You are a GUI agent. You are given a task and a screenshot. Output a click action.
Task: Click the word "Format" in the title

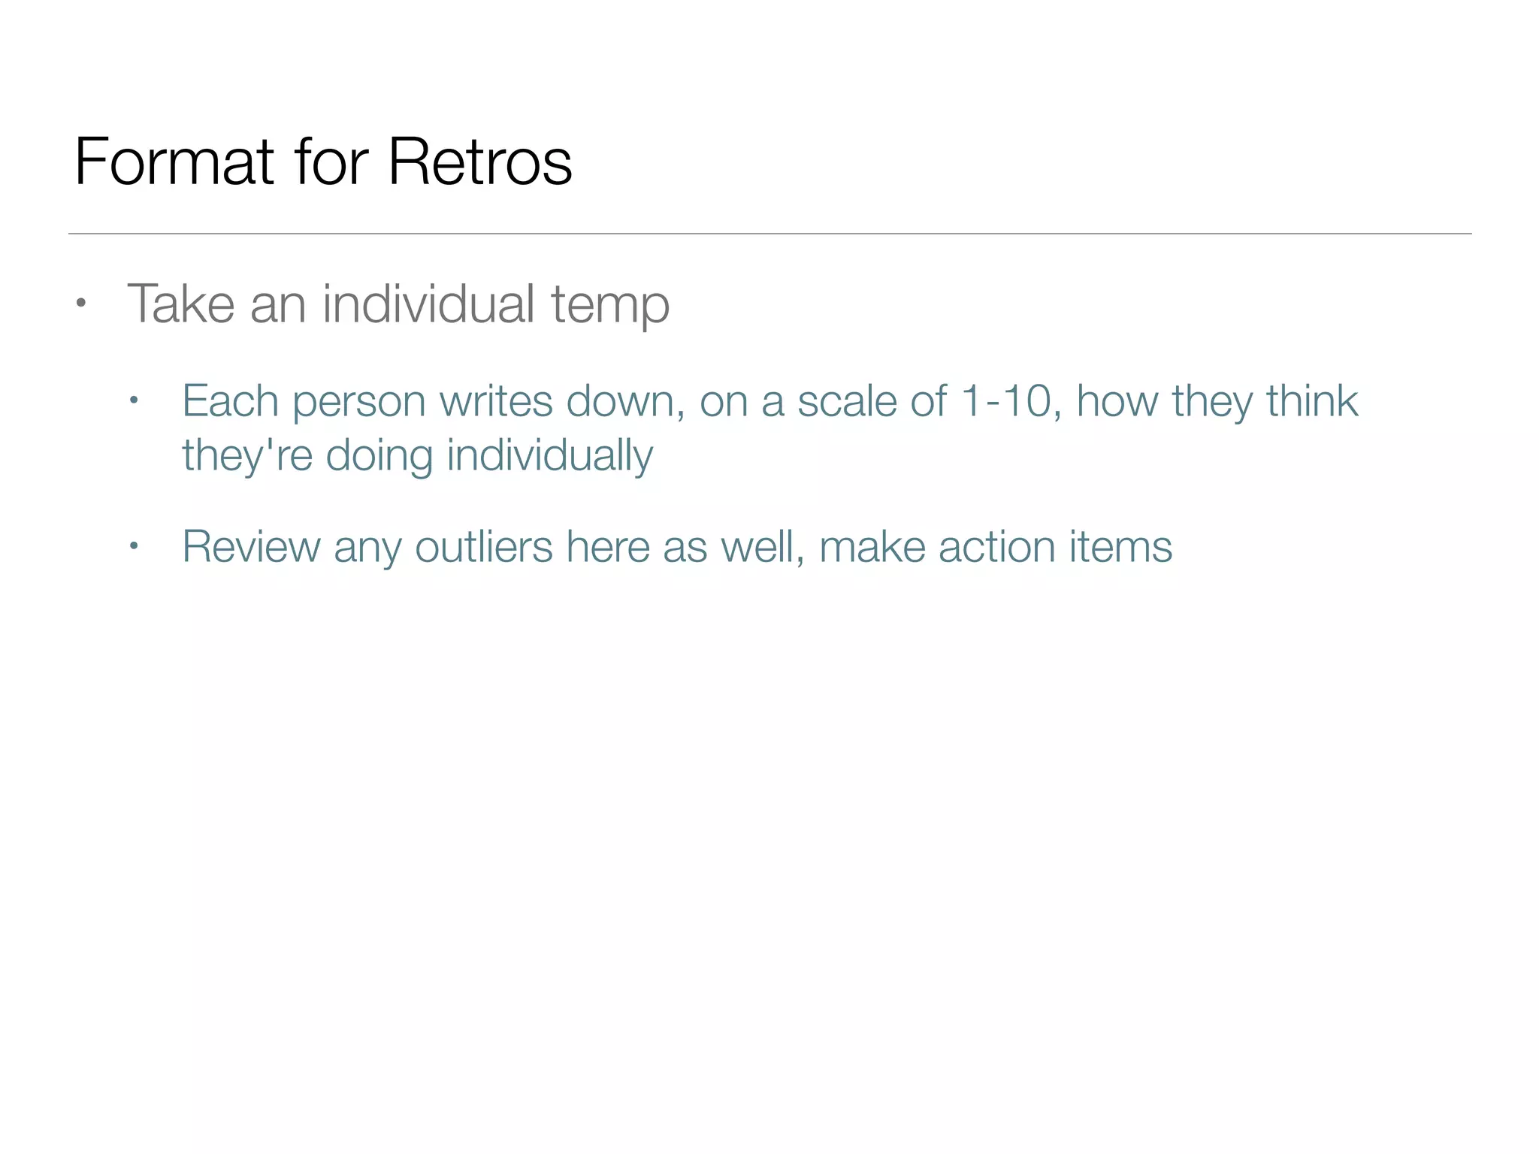point(174,162)
